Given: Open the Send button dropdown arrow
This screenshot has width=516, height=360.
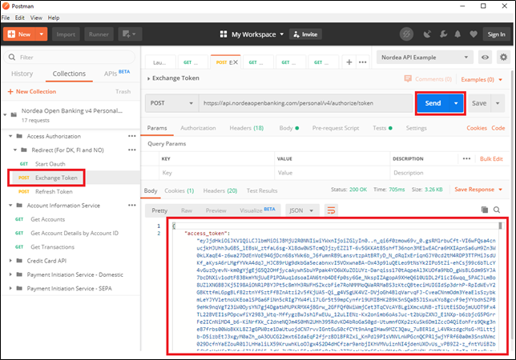Looking at the screenshot, I should (x=456, y=103).
